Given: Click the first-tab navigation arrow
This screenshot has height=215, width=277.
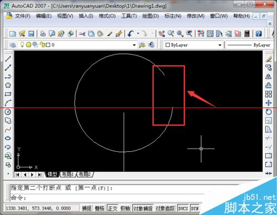Looking at the screenshot, I should click(17, 175).
